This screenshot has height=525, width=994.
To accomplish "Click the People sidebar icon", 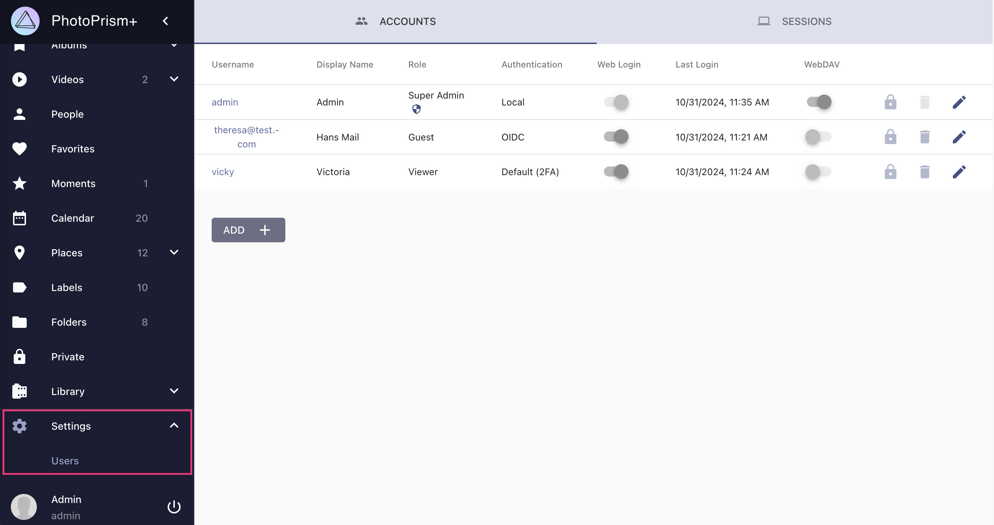I will (x=20, y=113).
